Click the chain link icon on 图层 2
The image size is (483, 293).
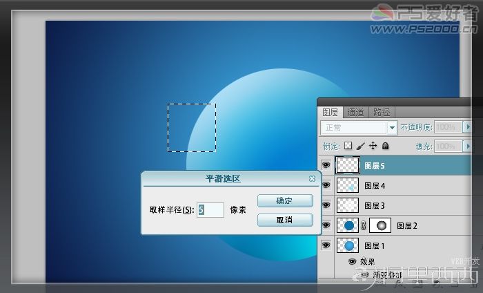coord(364,226)
